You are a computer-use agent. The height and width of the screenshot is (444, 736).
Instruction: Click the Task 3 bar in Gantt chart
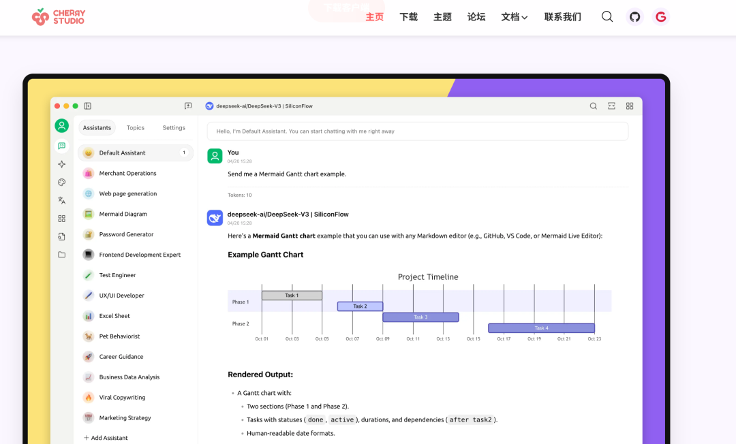click(x=420, y=317)
